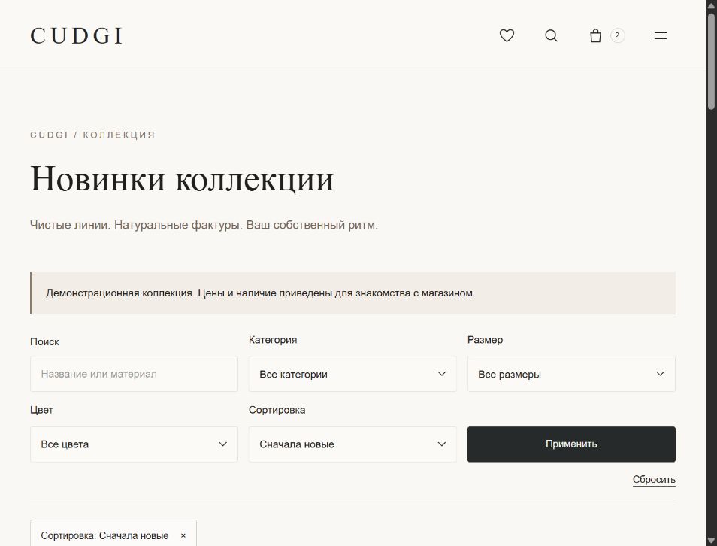
Task: Open search via magnifier icon in header
Action: [x=551, y=35]
